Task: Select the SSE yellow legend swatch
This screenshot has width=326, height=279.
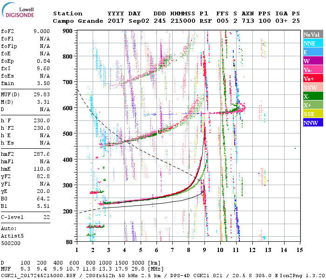Action: tap(313, 114)
